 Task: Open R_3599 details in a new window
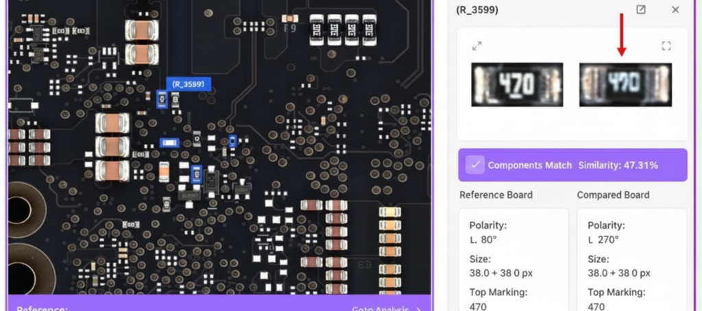(x=641, y=10)
